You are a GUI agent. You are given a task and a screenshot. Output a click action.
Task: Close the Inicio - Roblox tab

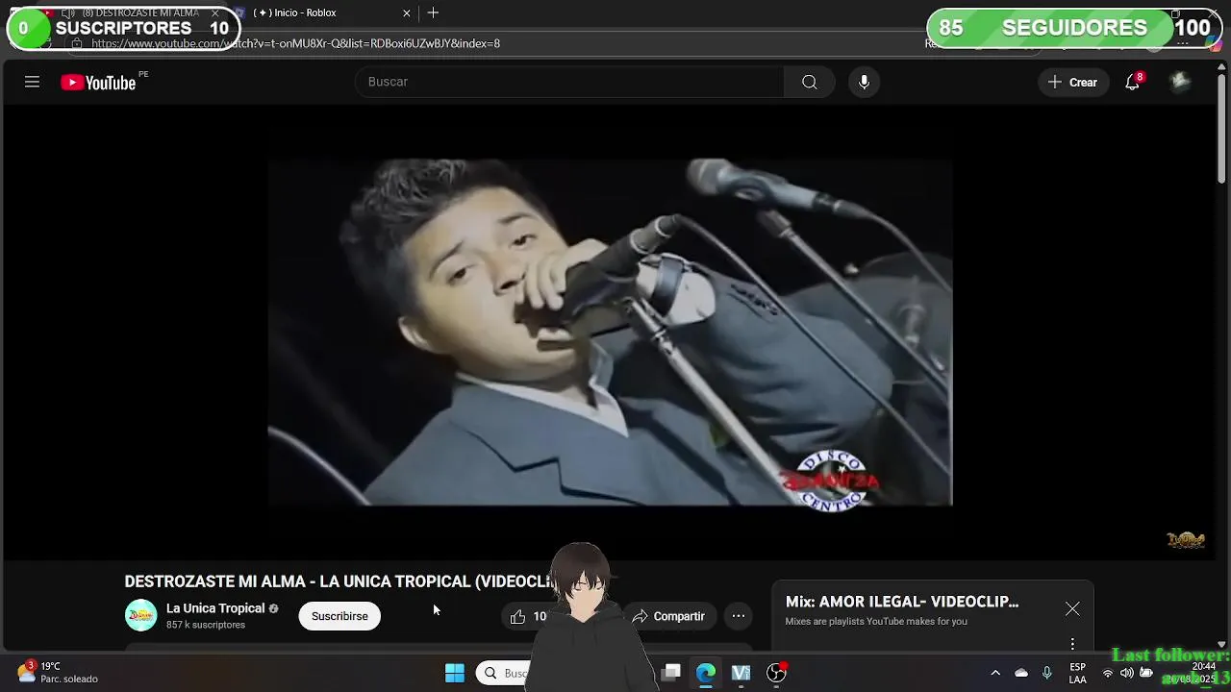(406, 12)
